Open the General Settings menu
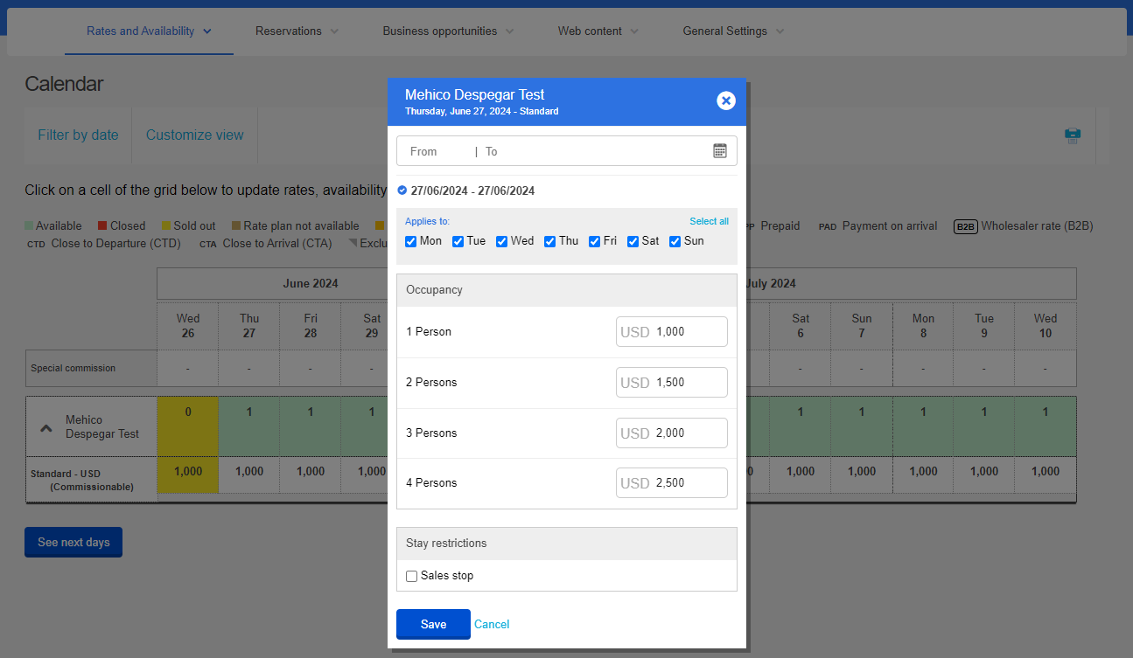Viewport: 1133px width, 658px height. (x=732, y=31)
